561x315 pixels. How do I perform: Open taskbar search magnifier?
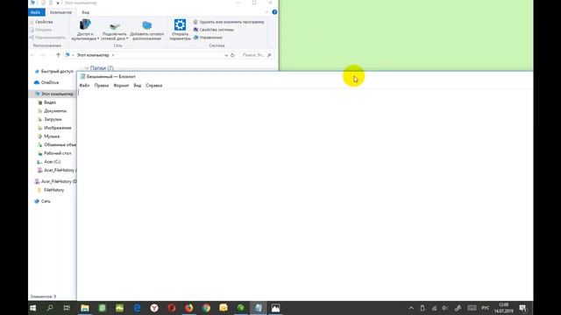click(50, 308)
